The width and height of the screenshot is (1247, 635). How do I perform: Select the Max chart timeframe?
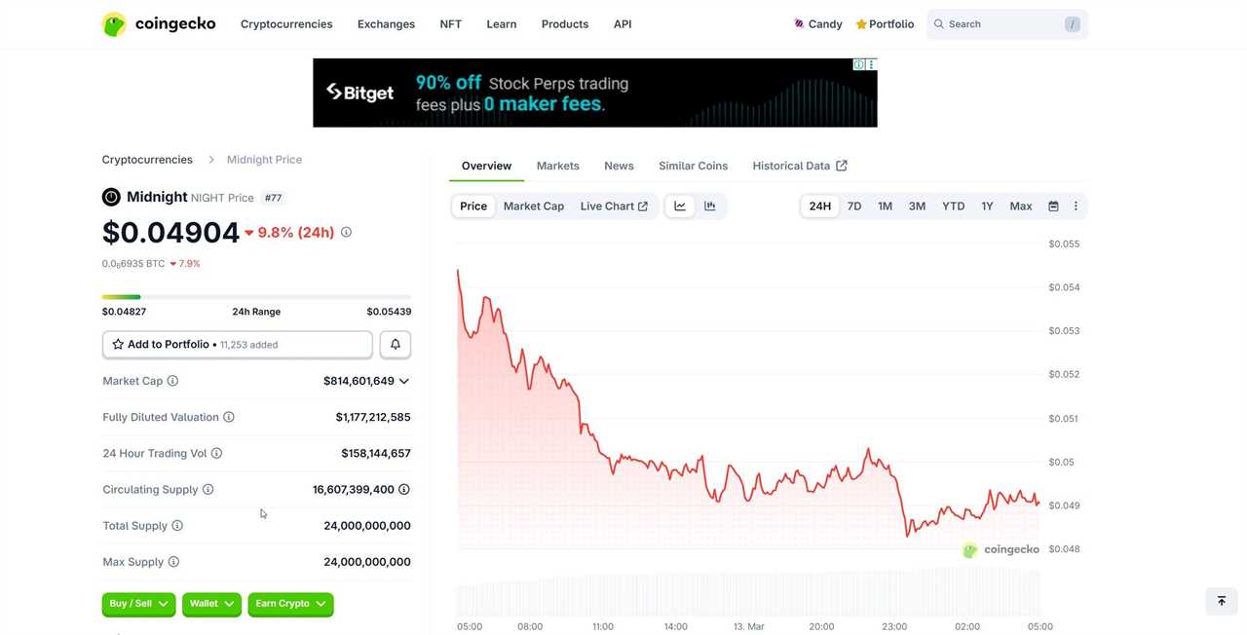pos(1020,205)
